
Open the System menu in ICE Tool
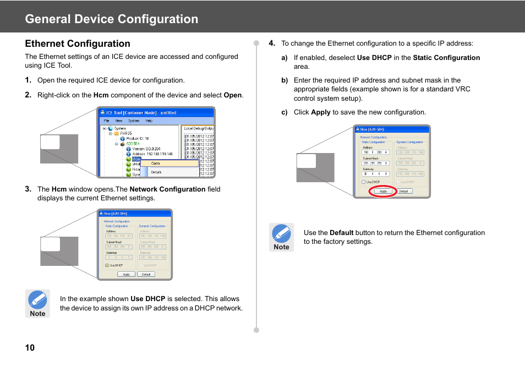click(x=134, y=121)
